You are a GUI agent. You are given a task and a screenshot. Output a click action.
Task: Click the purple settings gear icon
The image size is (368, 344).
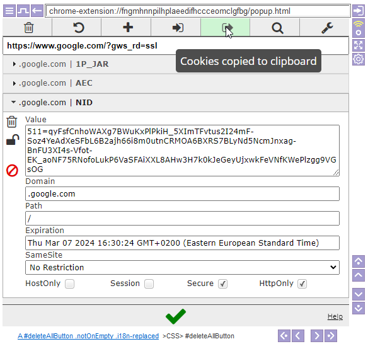click(x=359, y=59)
